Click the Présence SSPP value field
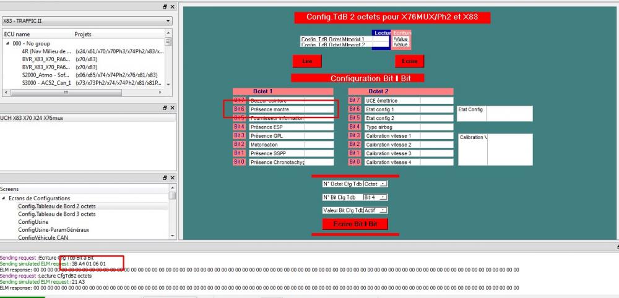Screen dimensions: 619x298 pos(319,153)
